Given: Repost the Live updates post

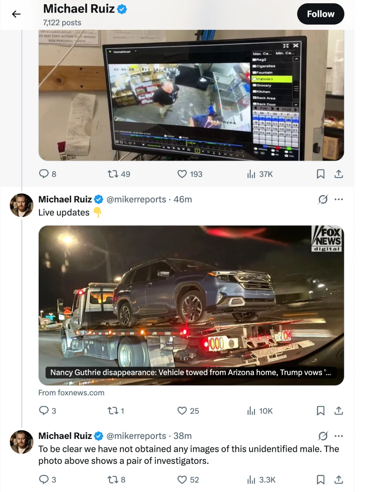Looking at the screenshot, I should [113, 411].
